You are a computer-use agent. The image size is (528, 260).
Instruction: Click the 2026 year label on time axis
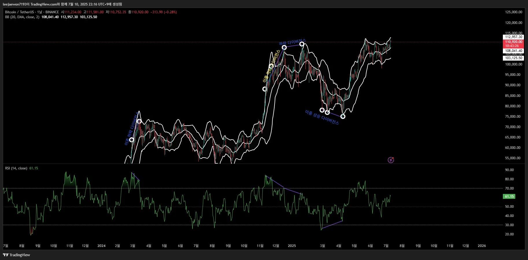coord(482,246)
